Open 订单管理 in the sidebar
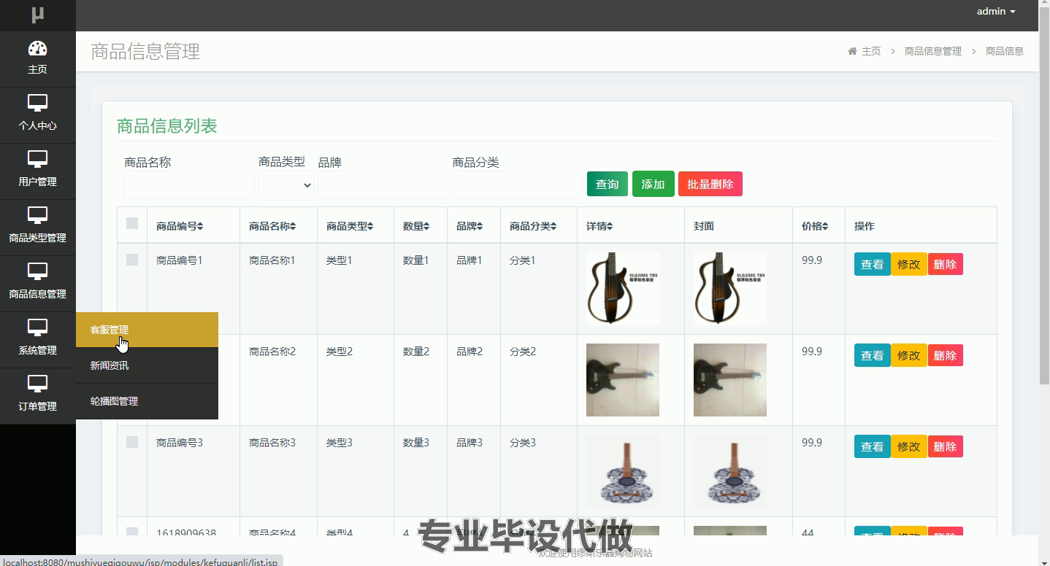Image resolution: width=1050 pixels, height=566 pixels. tap(37, 396)
